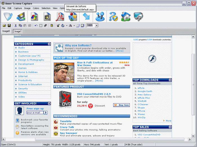Open the 100% zoom level dropdown

(x=97, y=26)
